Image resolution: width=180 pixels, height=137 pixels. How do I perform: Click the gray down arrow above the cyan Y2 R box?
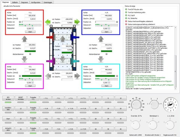coord(101,59)
